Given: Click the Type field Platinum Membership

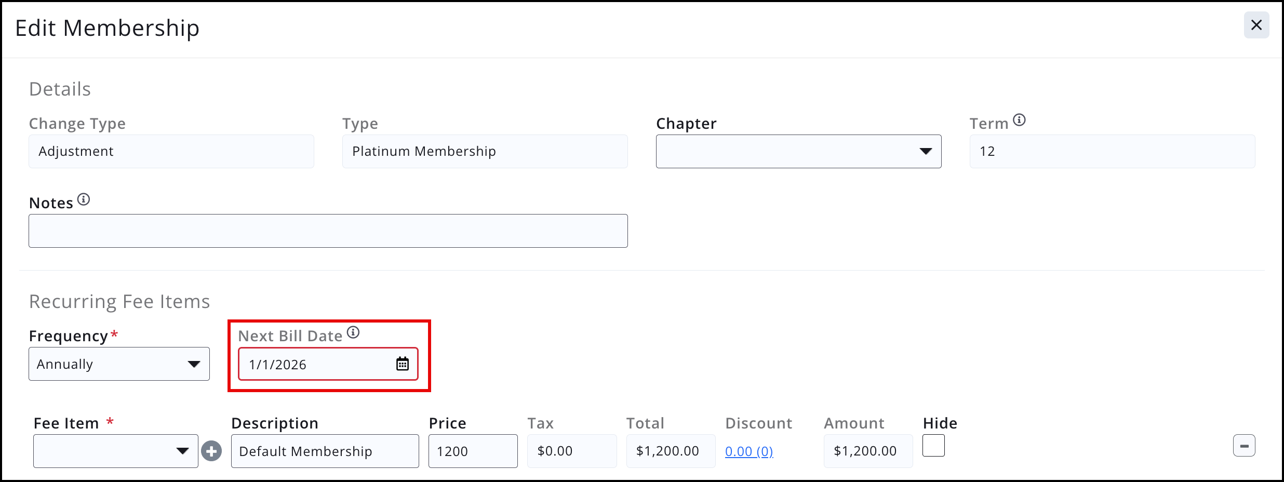Looking at the screenshot, I should [x=485, y=151].
